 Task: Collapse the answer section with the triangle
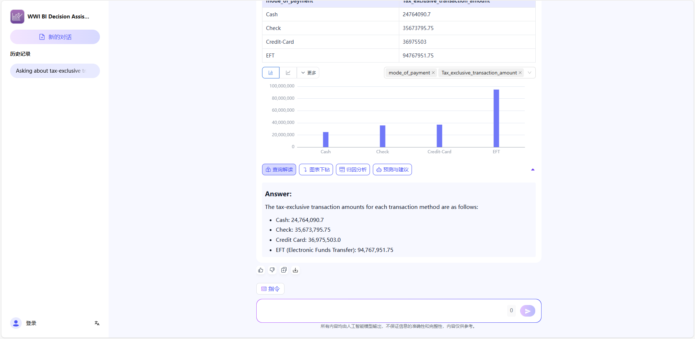(x=532, y=169)
